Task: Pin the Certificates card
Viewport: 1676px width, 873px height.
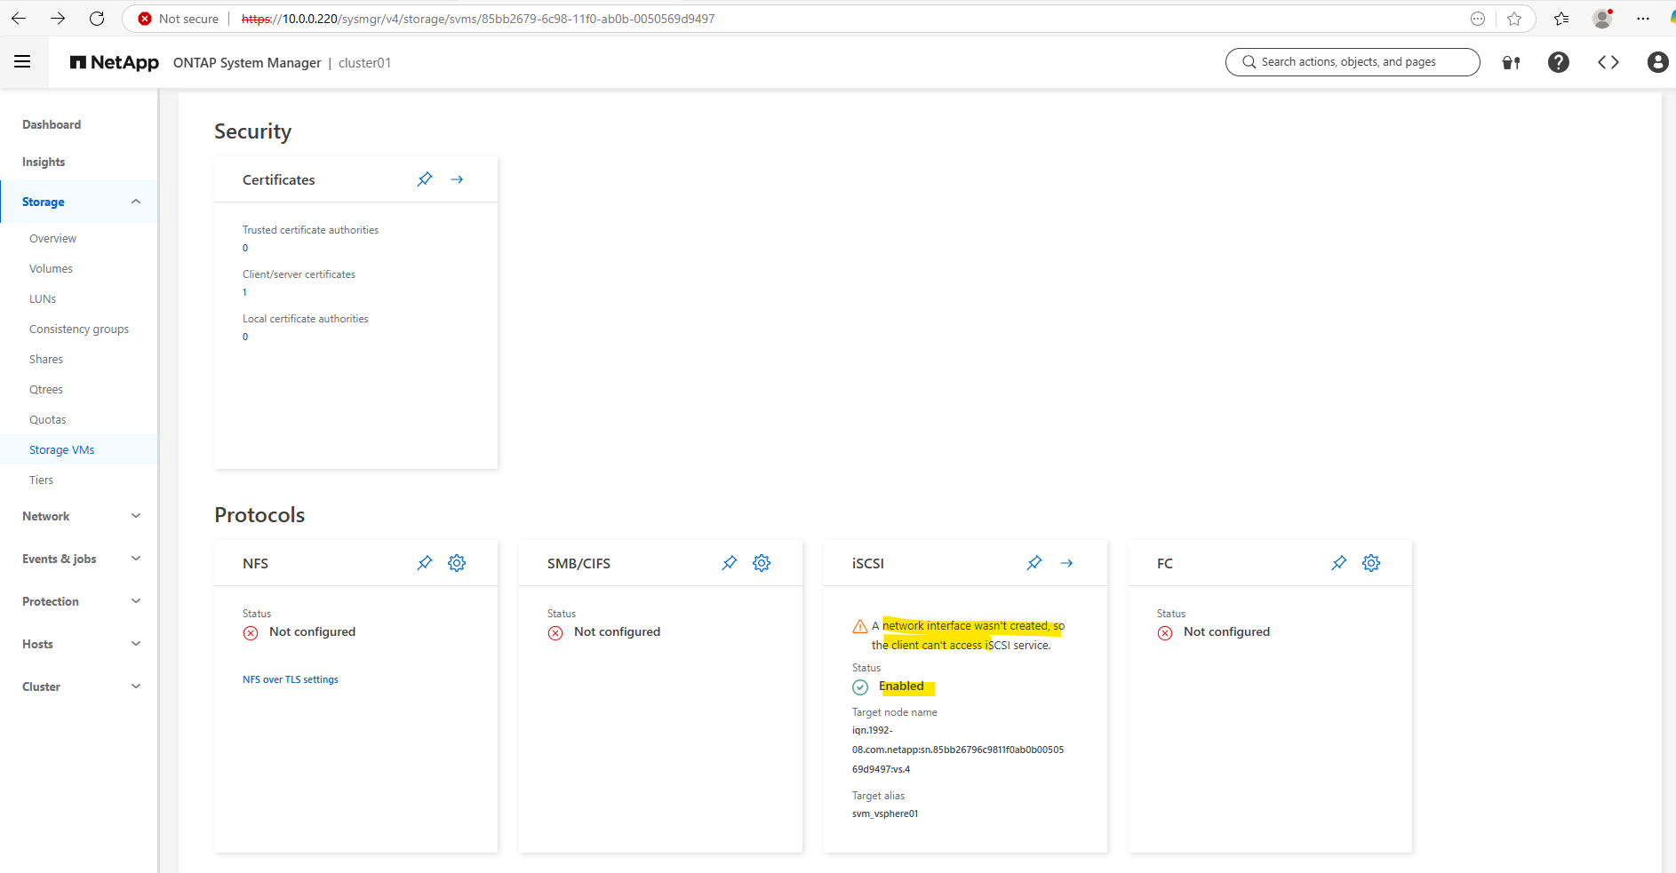Action: tap(425, 179)
